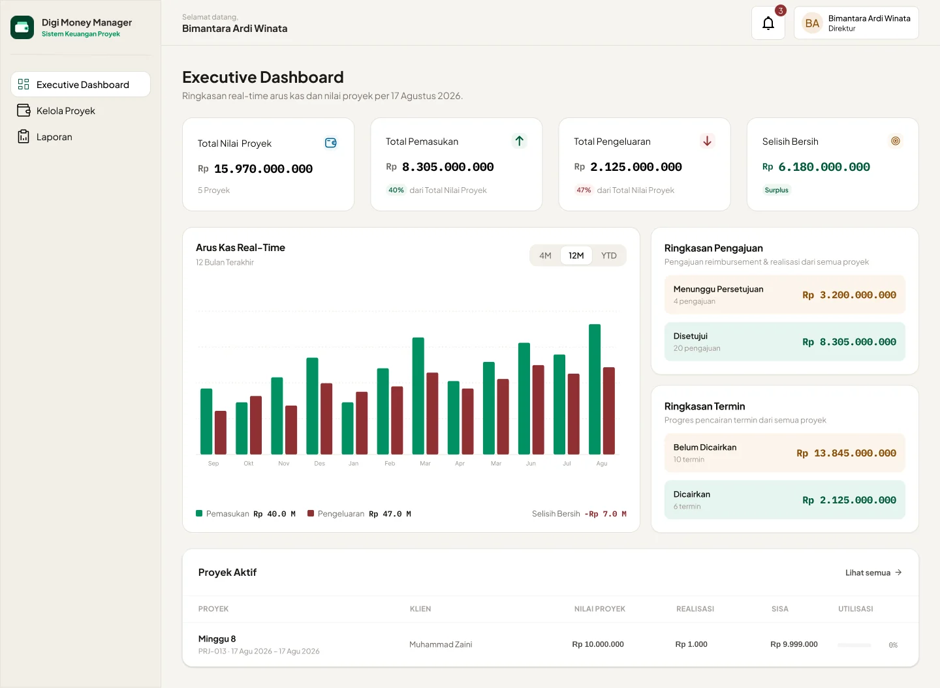The image size is (940, 688).
Task: Open Executive Dashboard in sidebar
Action: (80, 84)
